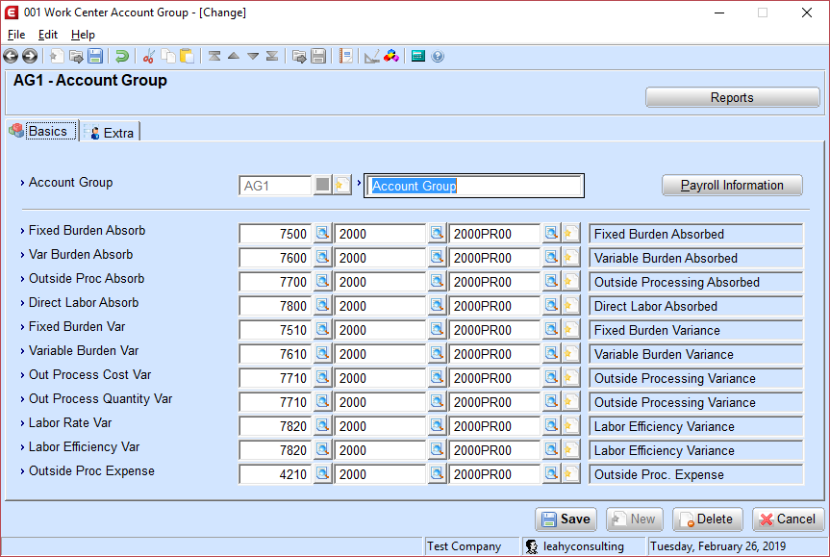Click the new-record star icon beside AG1
Screen dimensions: 830x557
click(x=342, y=185)
